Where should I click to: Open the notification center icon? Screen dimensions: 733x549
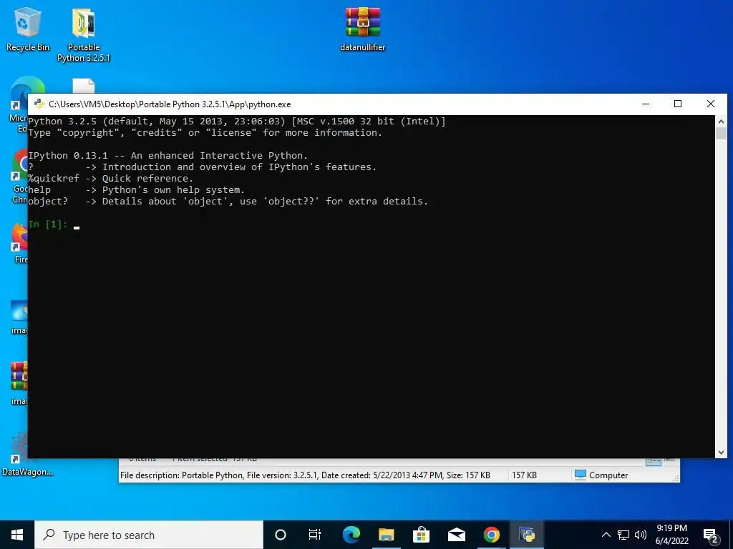[711, 535]
